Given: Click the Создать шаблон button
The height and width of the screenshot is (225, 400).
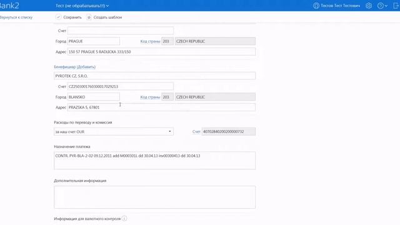Looking at the screenshot, I should pyautogui.click(x=104, y=17).
